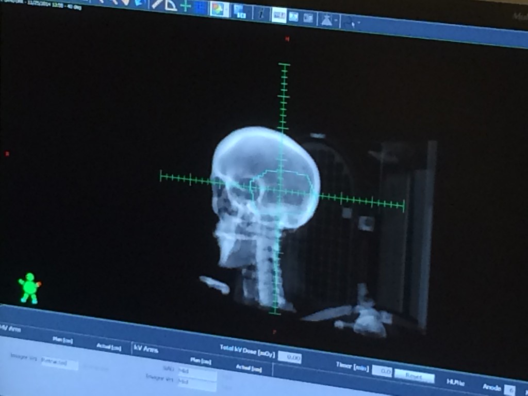The height and width of the screenshot is (396, 528).
Task: Open the beam icon dropdown arrow
Action: [x=336, y=21]
